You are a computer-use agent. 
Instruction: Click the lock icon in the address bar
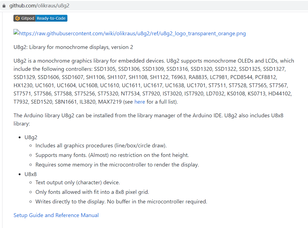tap(4, 5)
